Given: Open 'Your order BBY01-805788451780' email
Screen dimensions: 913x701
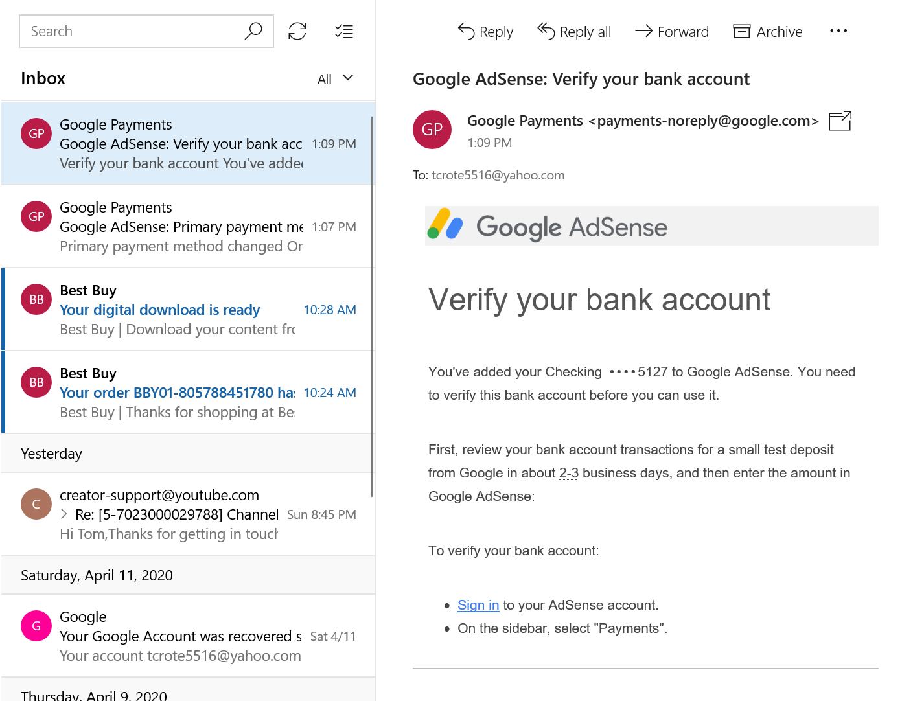Looking at the screenshot, I should pos(188,392).
